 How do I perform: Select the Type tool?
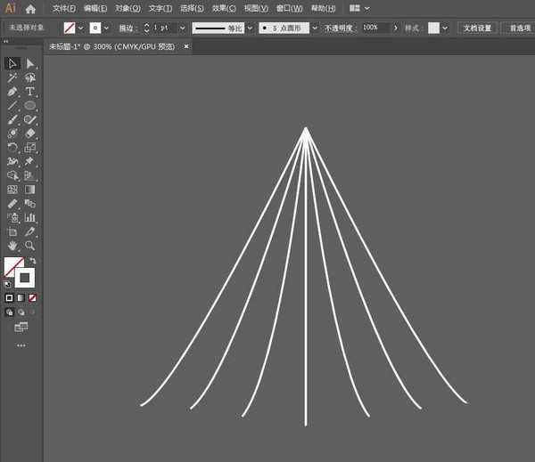tap(30, 92)
